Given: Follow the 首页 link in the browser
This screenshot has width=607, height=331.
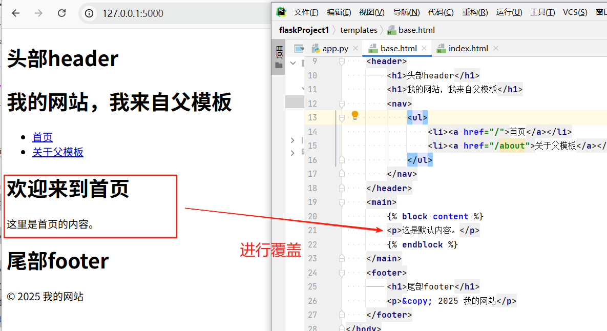Looking at the screenshot, I should coord(42,137).
